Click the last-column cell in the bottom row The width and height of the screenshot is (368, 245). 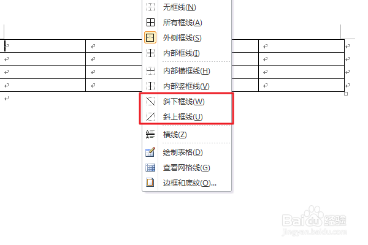[x=301, y=85]
